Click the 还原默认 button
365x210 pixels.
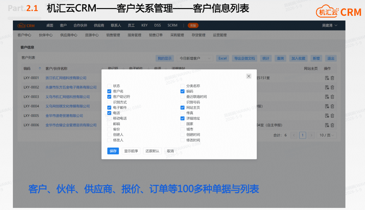pyautogui.click(x=152, y=151)
